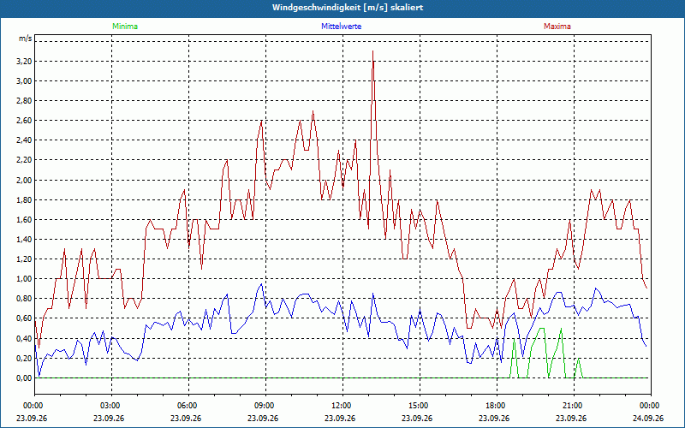Click the y-axis value '3,00'

coord(24,81)
